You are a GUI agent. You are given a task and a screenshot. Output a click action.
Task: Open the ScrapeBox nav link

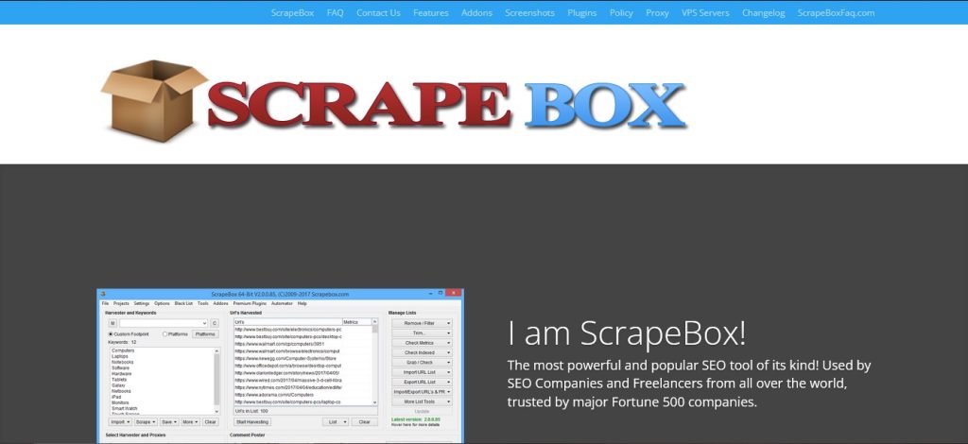pos(292,12)
